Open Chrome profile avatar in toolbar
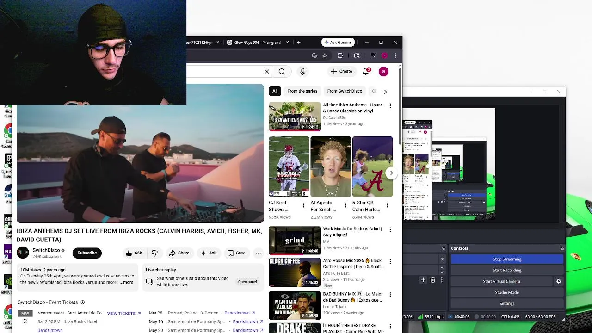Screen dimensions: 592x333 point(384,55)
